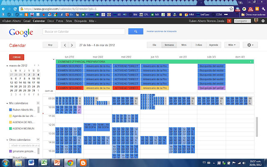Screen dimensions: 267x167
Task: Open the Otros marcadores bookmarks folder
Action: [253, 15]
